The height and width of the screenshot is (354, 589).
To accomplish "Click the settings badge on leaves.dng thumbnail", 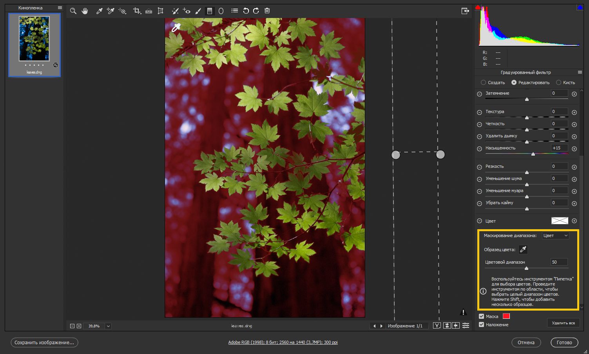I will click(56, 65).
